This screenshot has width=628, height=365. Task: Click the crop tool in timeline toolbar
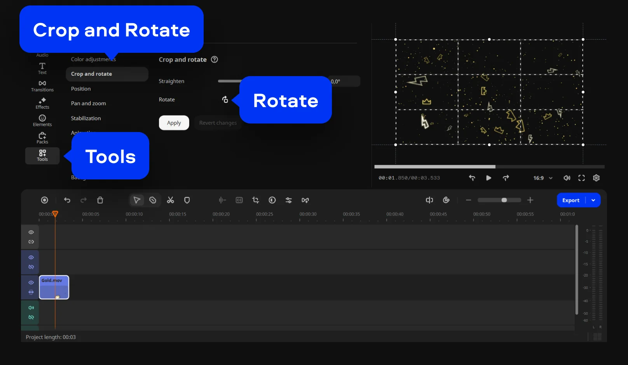pos(255,200)
